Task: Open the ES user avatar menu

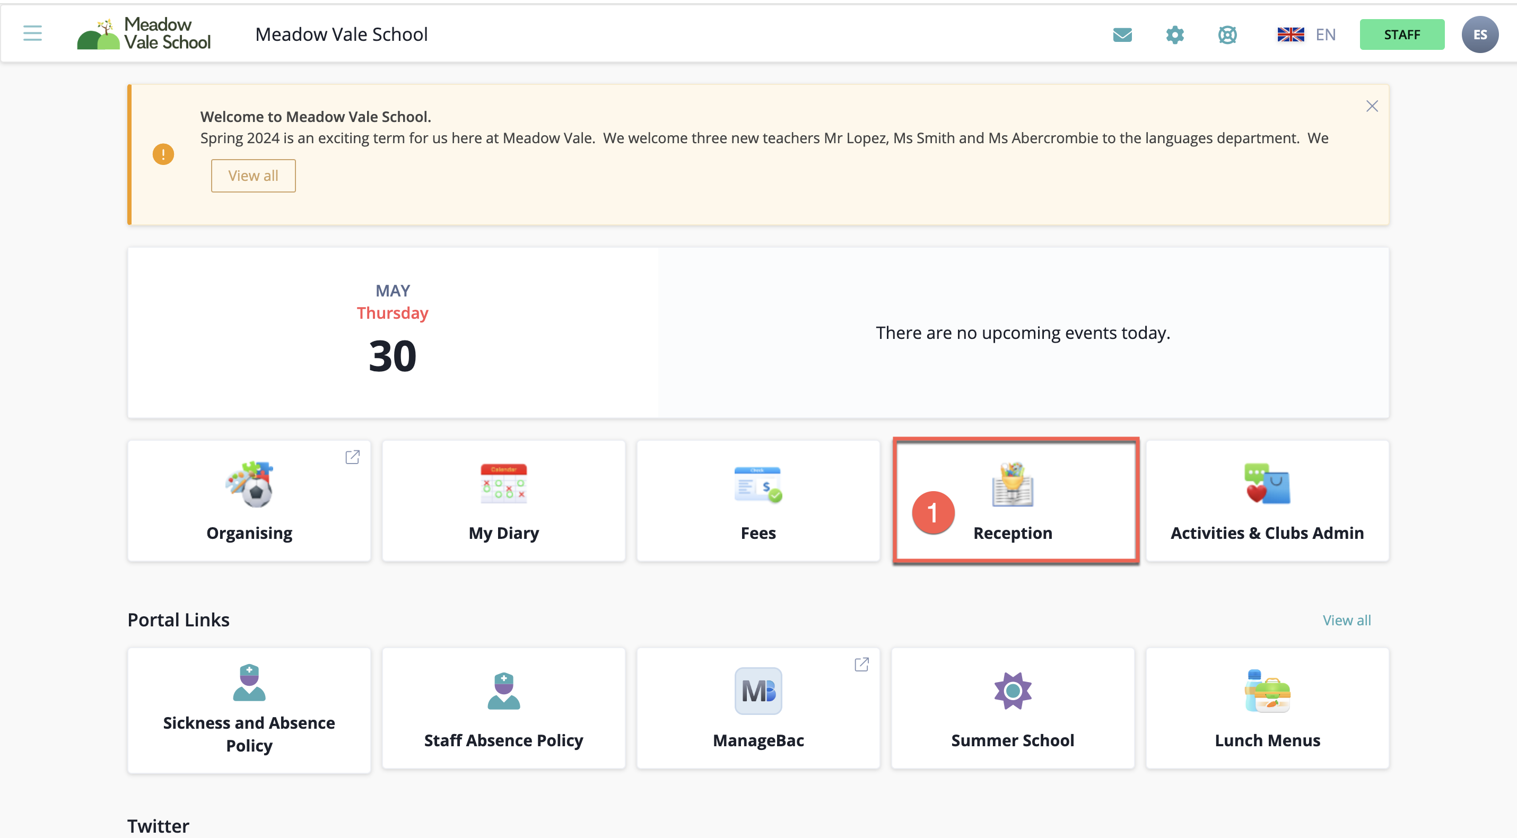Action: 1479,35
